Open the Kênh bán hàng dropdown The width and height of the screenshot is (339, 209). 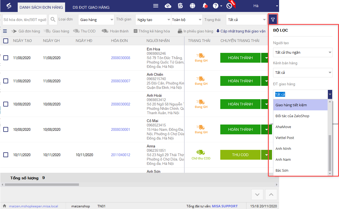tap(303, 72)
